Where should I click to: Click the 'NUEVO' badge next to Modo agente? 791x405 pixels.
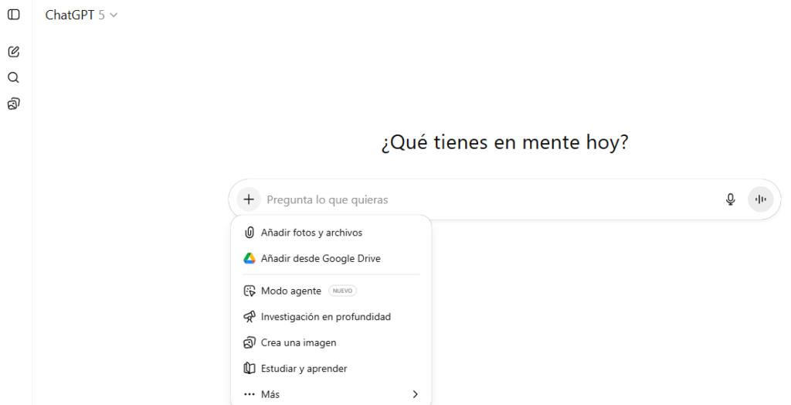coord(342,291)
